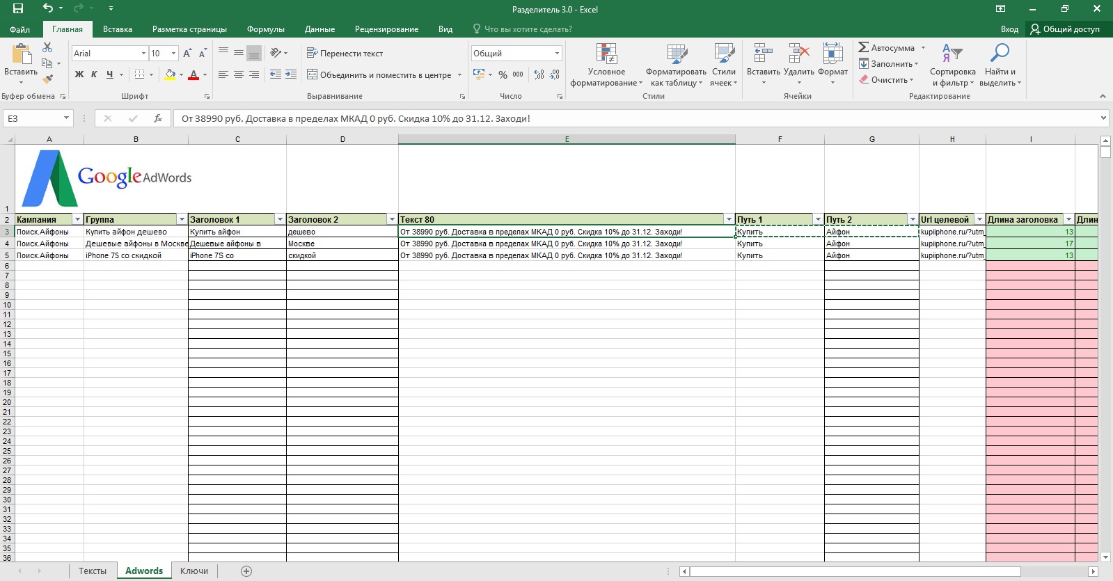This screenshot has height=581, width=1113.
Task: Increase indent icon
Action: pyautogui.click(x=291, y=74)
